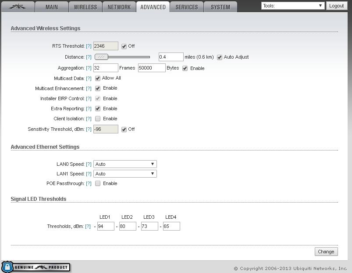Open help for POE Passthrough

coord(89,184)
